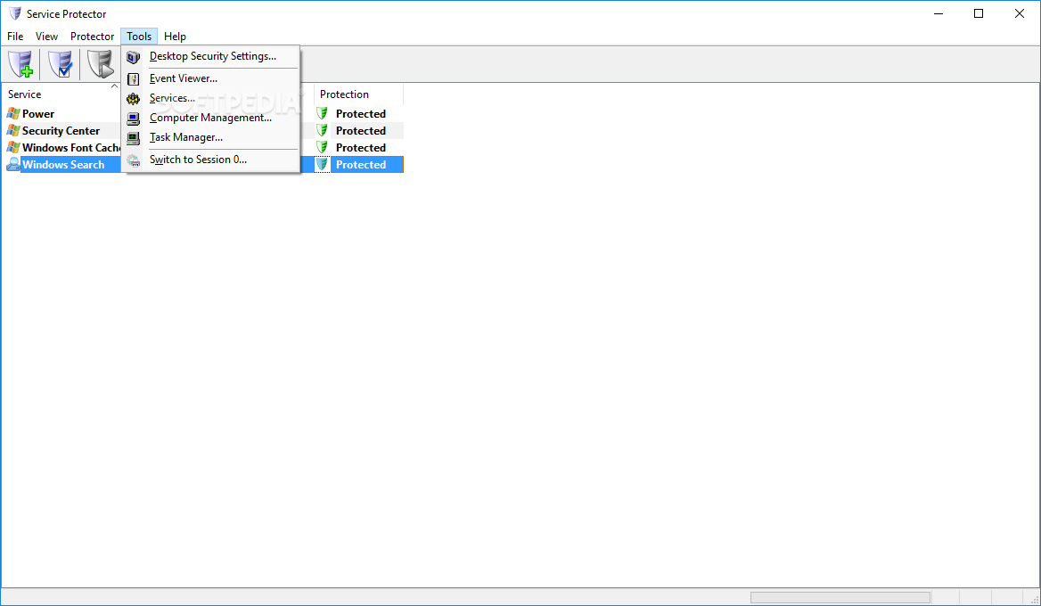Click the Computer Management menu icon

pyautogui.click(x=134, y=119)
